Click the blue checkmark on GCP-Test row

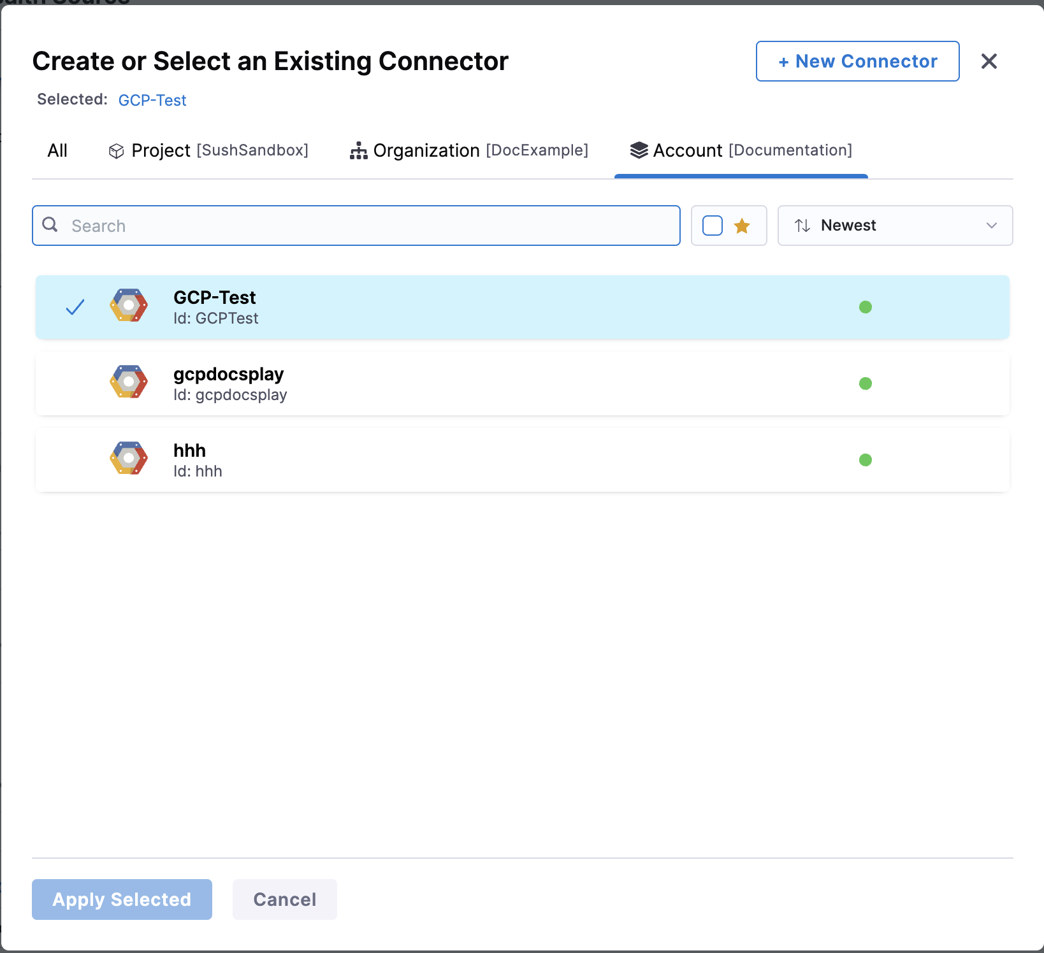pos(75,307)
